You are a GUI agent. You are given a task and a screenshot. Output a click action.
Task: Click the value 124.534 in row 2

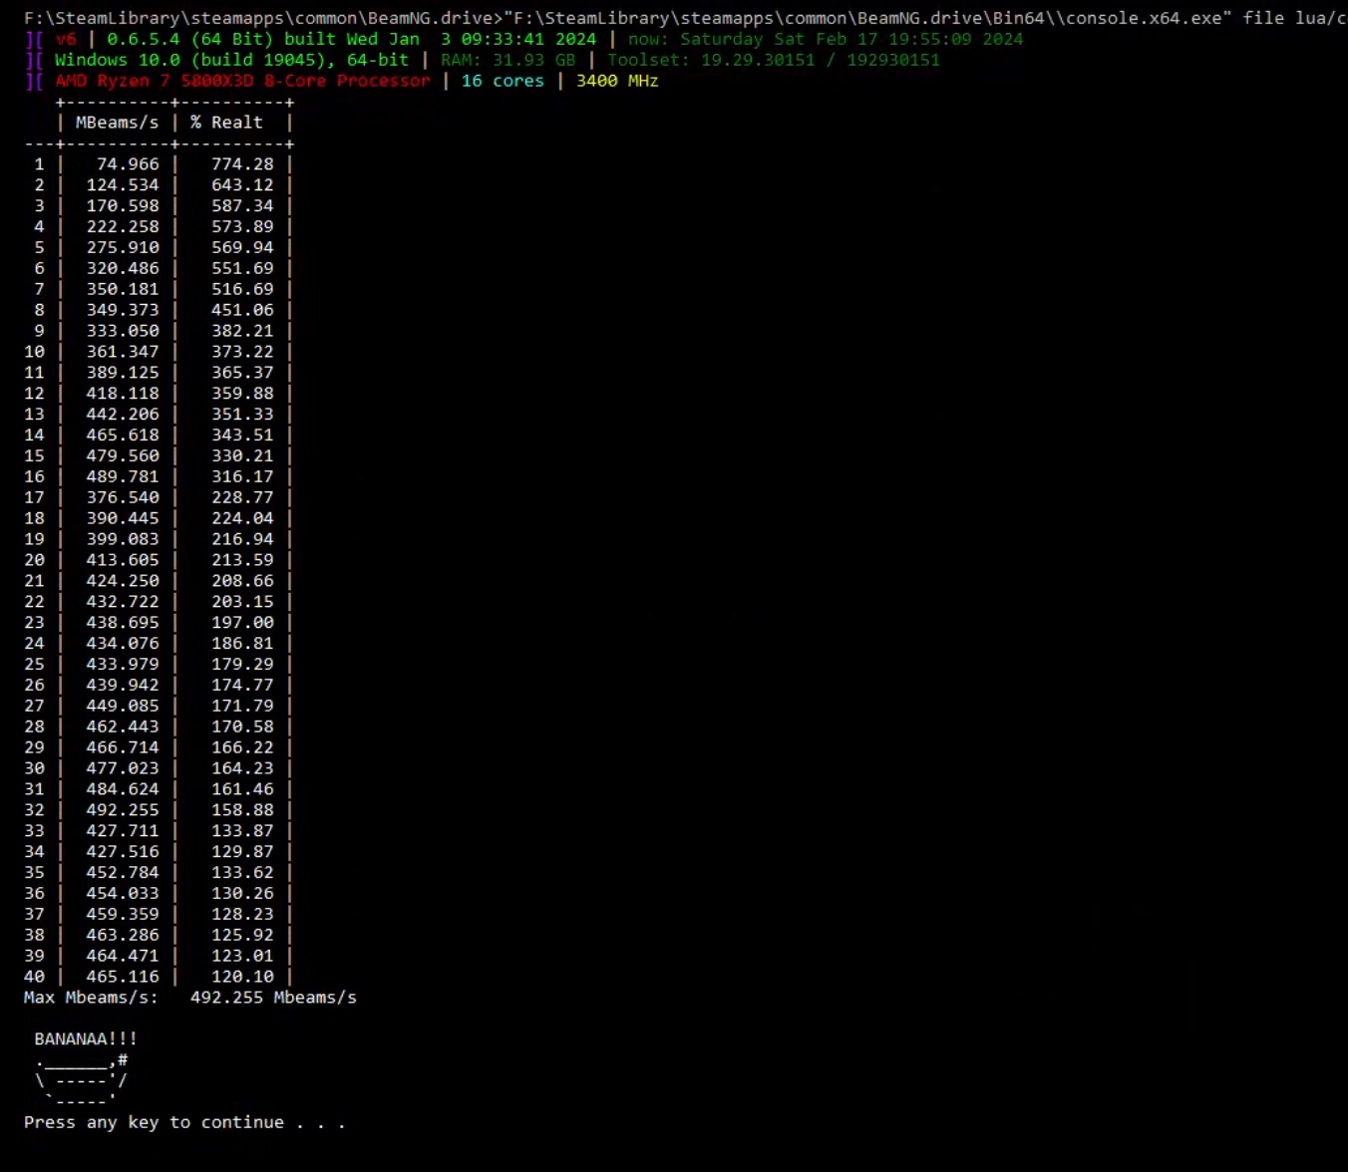point(123,185)
